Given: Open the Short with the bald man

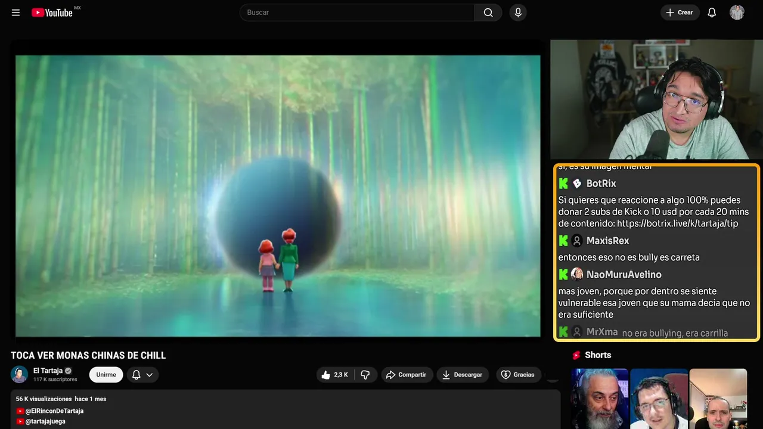Looking at the screenshot, I should click(718, 399).
